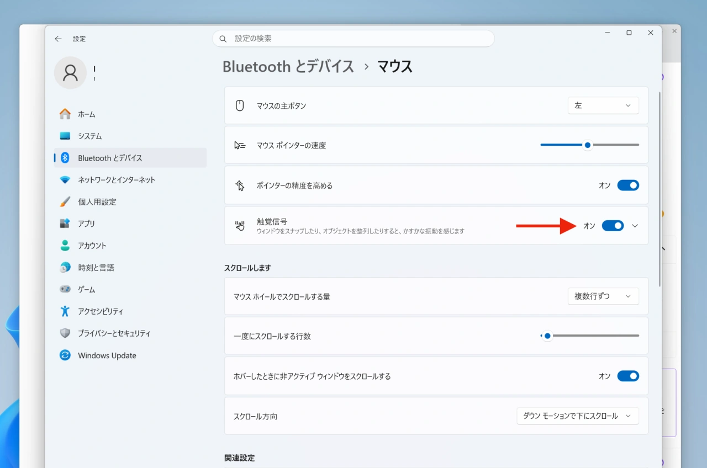Click the Privacy shield icon
The height and width of the screenshot is (468, 707).
coord(65,333)
